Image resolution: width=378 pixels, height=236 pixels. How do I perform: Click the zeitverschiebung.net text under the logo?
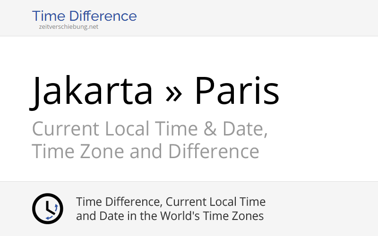69,27
